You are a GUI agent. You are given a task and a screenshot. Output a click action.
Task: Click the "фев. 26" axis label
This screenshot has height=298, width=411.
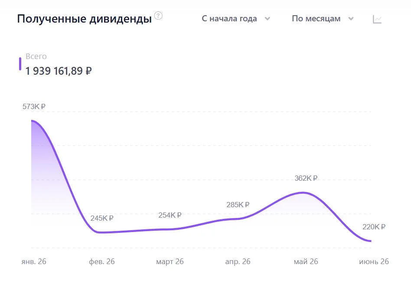point(102,262)
